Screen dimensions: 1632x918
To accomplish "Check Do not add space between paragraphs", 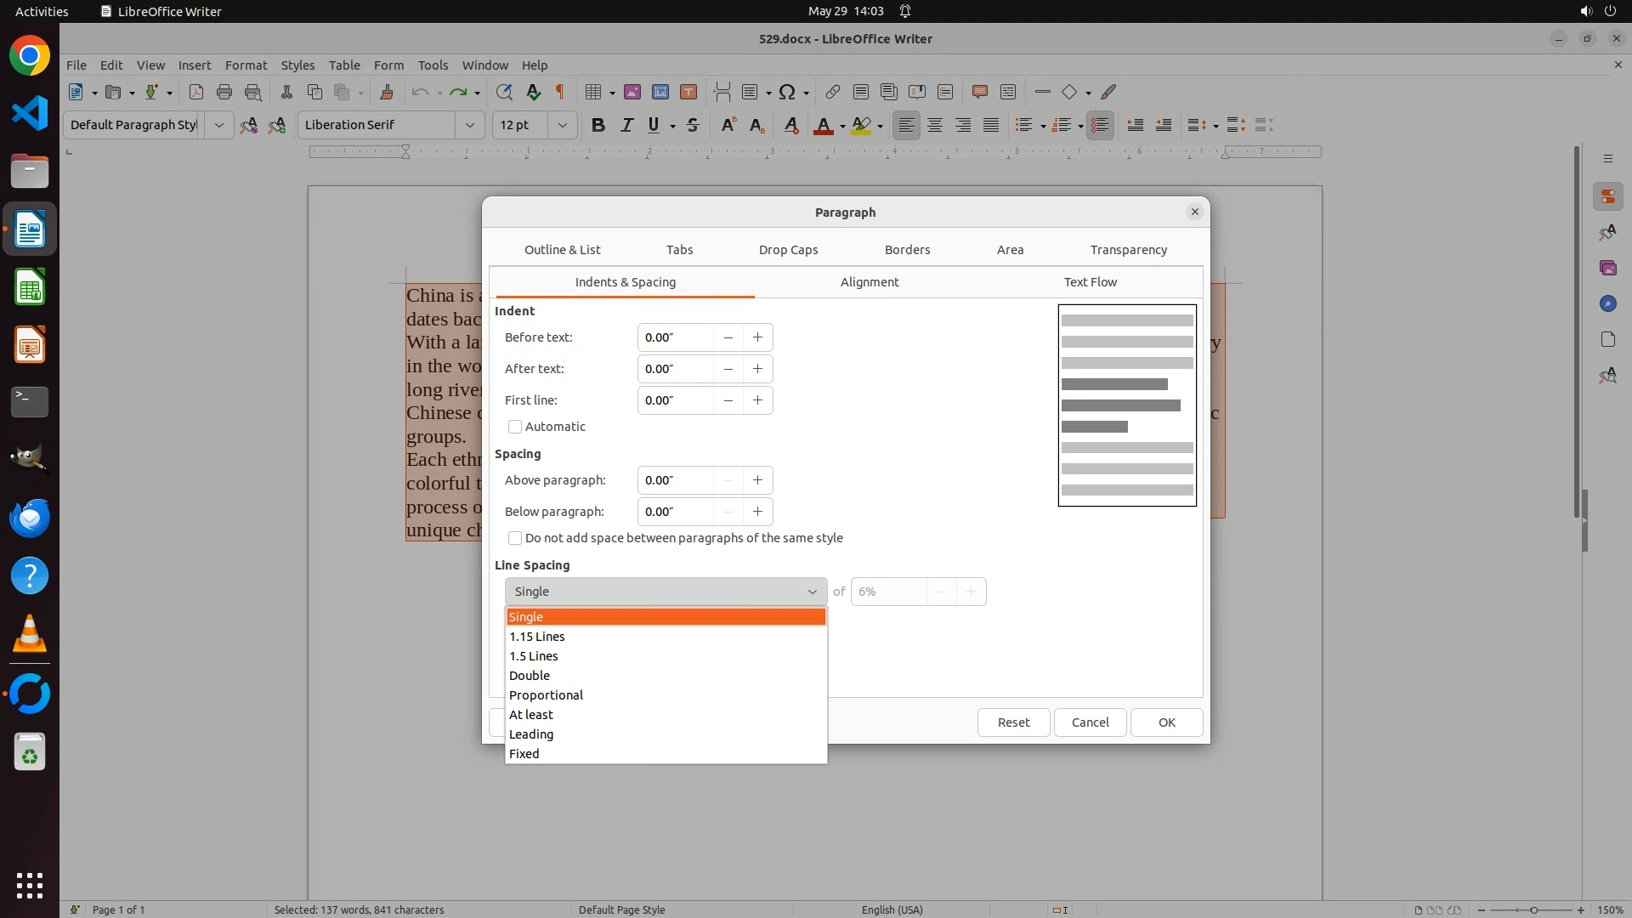I will pyautogui.click(x=515, y=538).
